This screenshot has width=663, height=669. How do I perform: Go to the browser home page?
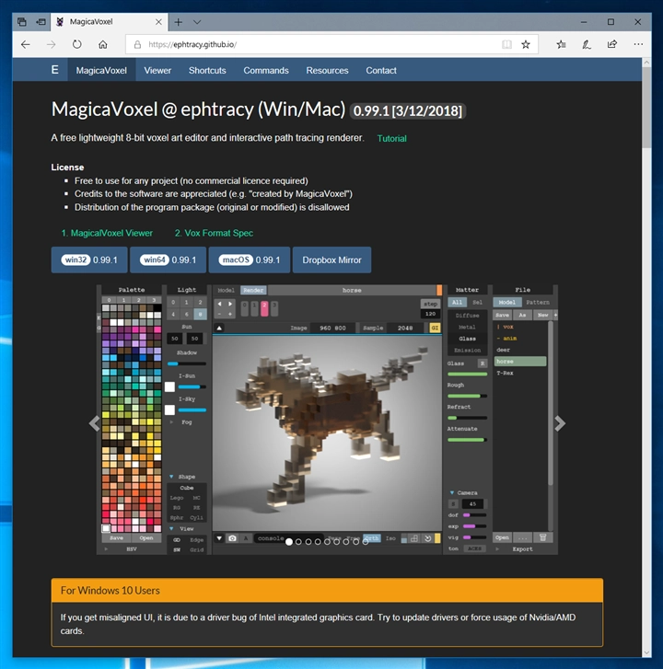click(x=103, y=44)
